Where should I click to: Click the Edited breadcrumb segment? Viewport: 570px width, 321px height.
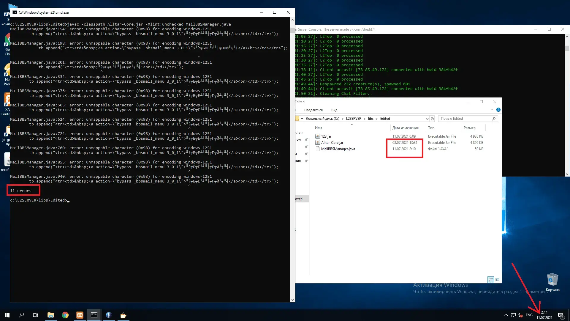point(385,119)
